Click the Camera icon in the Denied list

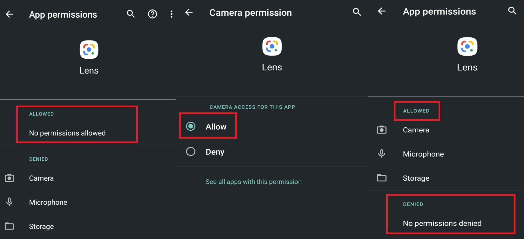point(9,178)
